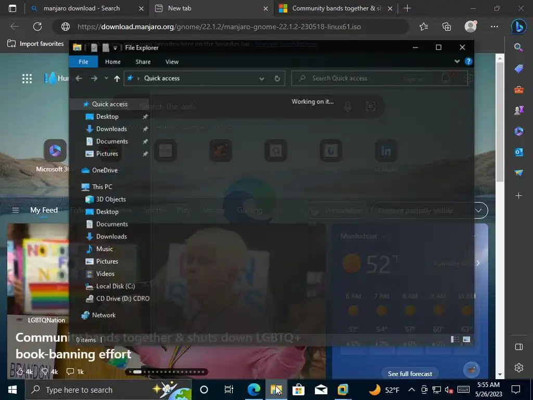Image resolution: width=533 pixels, height=400 pixels.
Task: Open Edge sidebar Microsoft 365 icon
Action: click(x=519, y=131)
